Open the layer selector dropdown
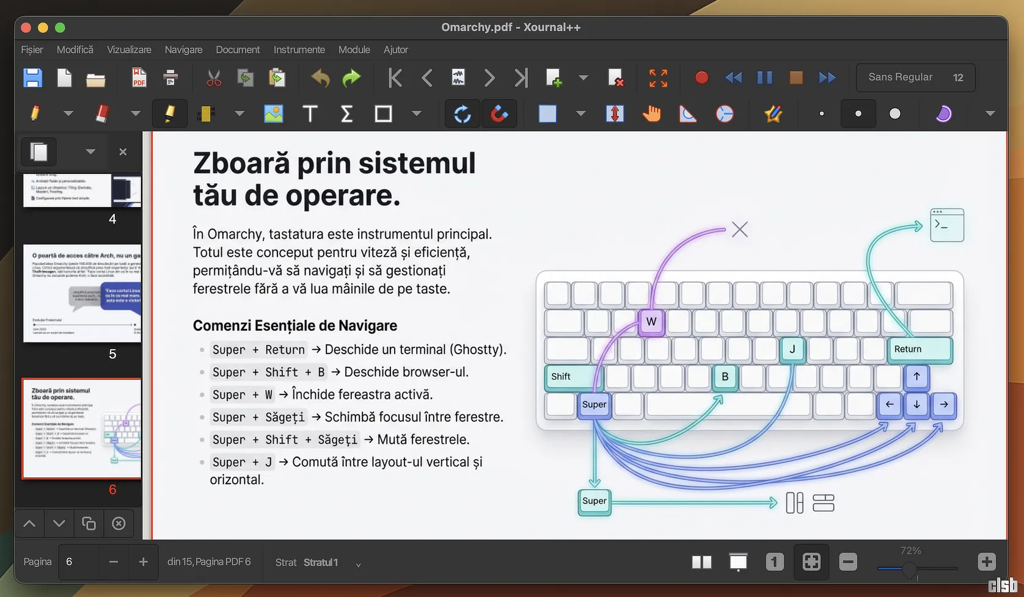The image size is (1024, 597). pos(358,563)
